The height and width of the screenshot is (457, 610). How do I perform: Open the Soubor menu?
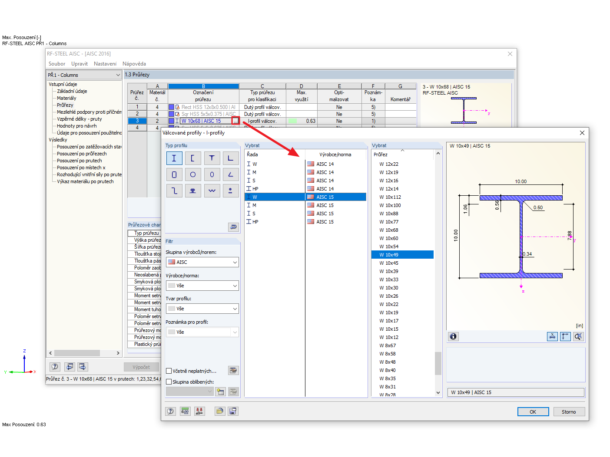click(x=57, y=64)
